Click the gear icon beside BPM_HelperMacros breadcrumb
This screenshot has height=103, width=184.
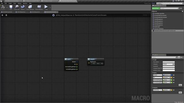click(x=53, y=15)
